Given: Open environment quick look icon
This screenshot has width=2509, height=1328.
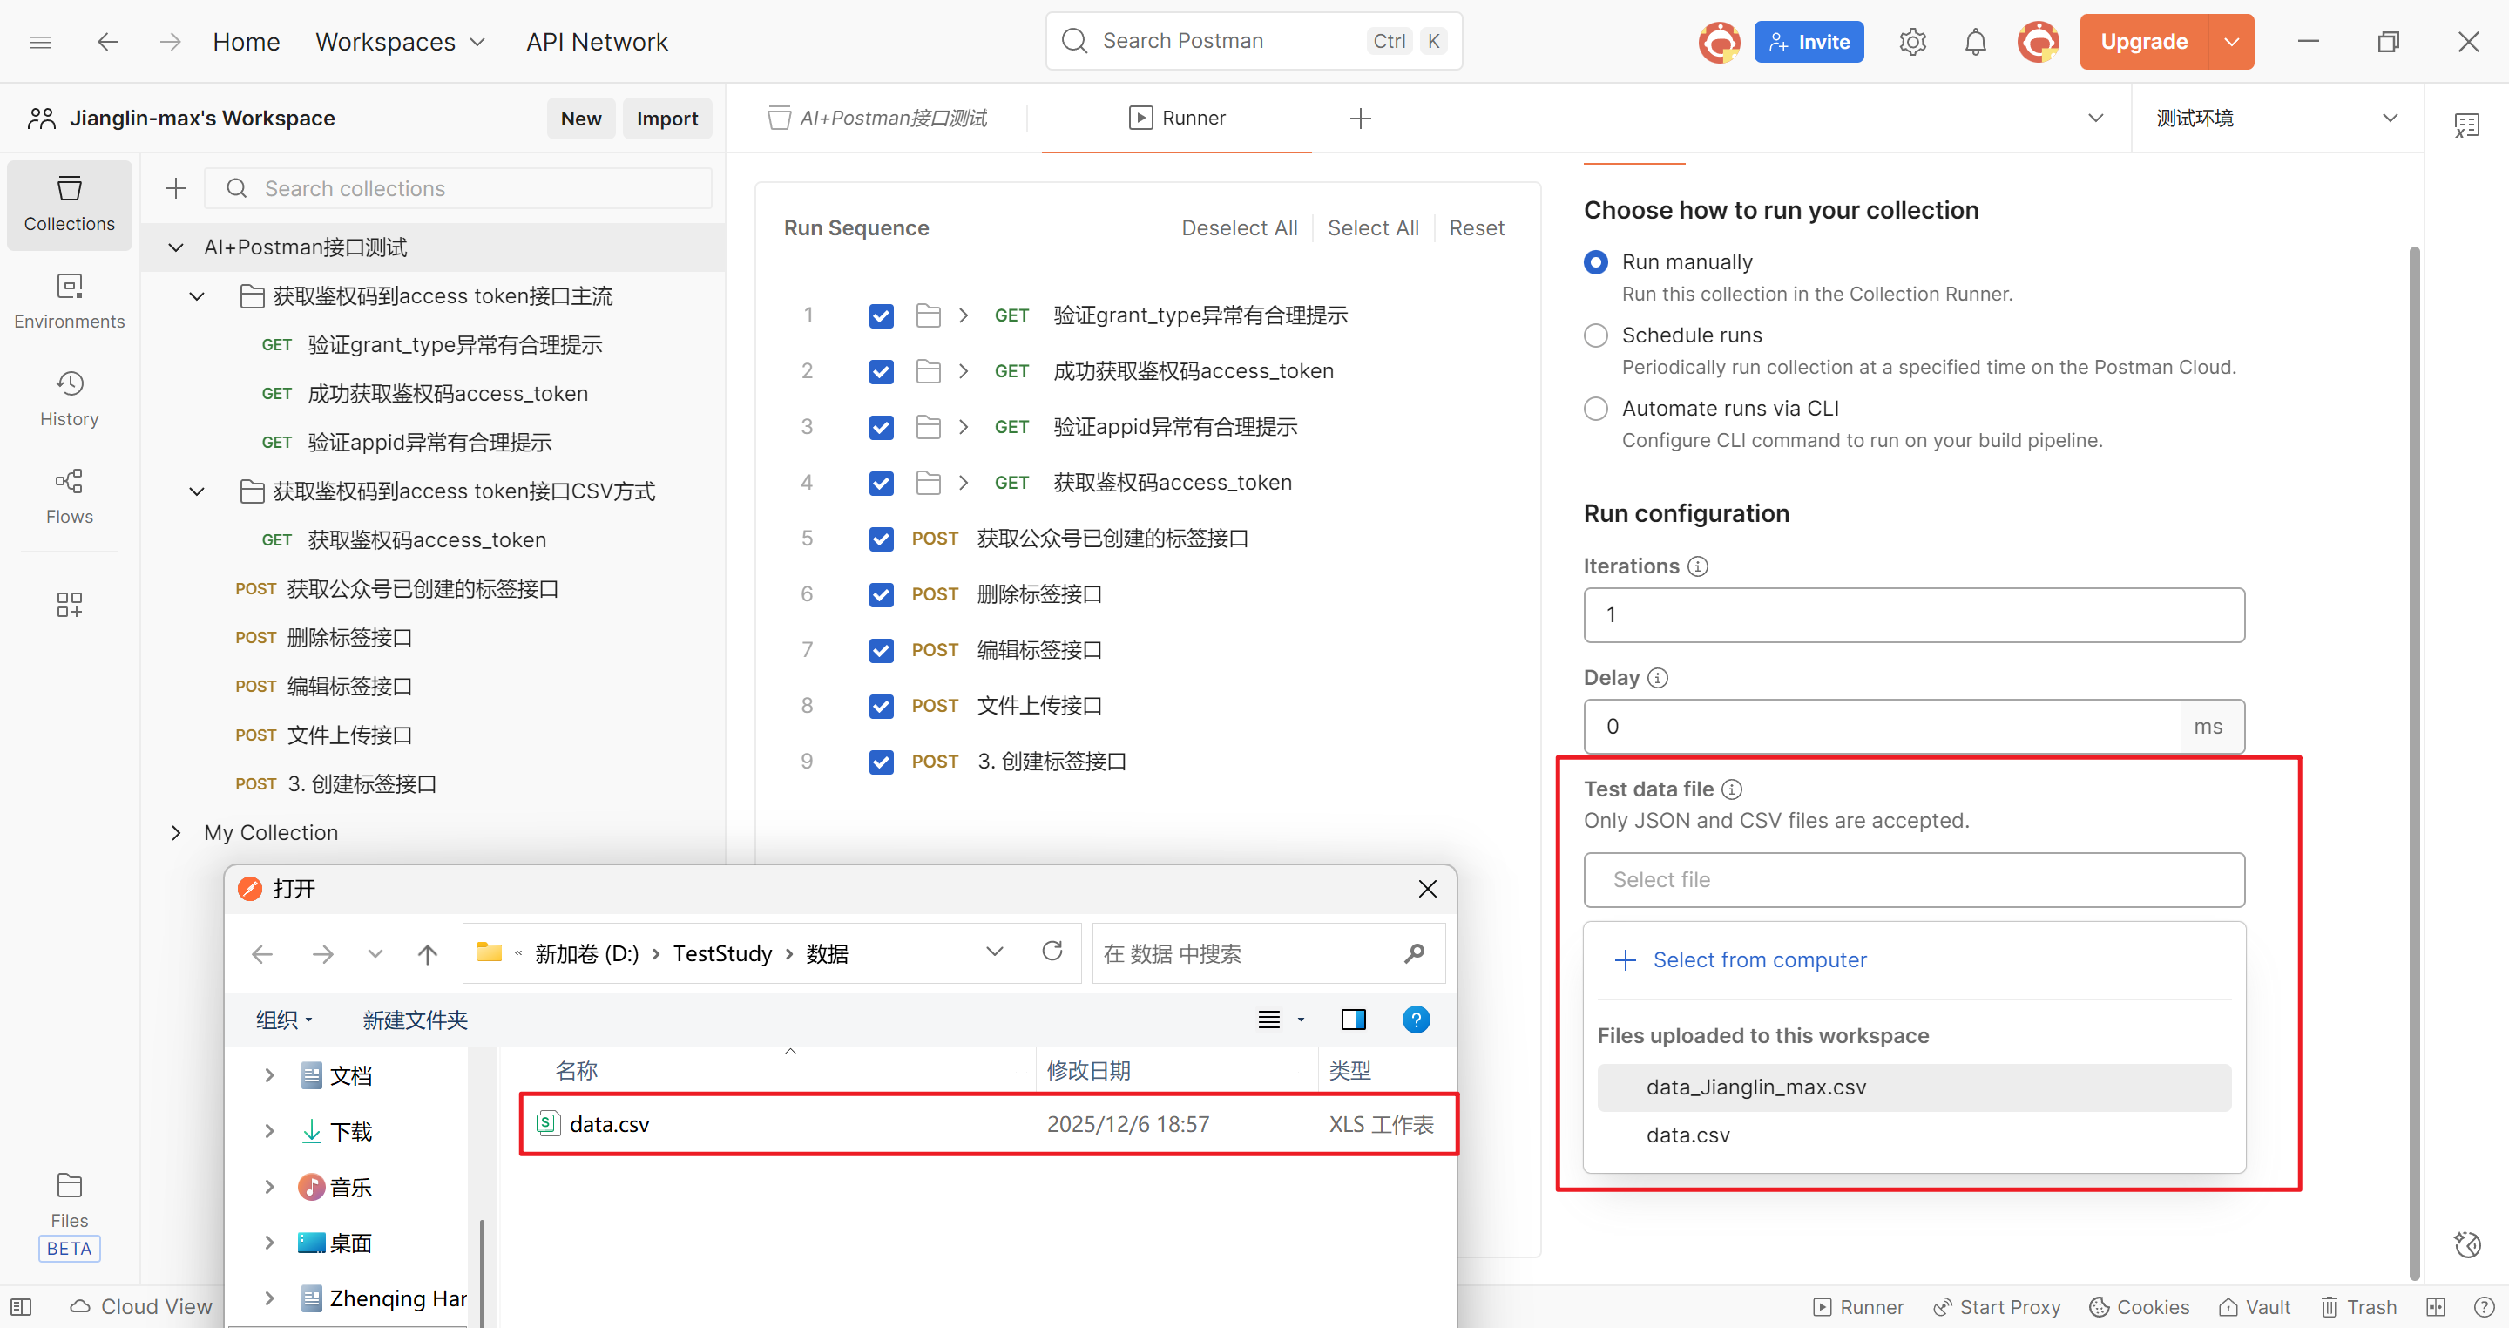Looking at the screenshot, I should click(2466, 124).
